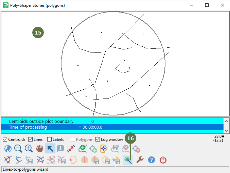This screenshot has height=173, width=230.
Task: Select the 'Time of processing' log row
Action: point(112,127)
